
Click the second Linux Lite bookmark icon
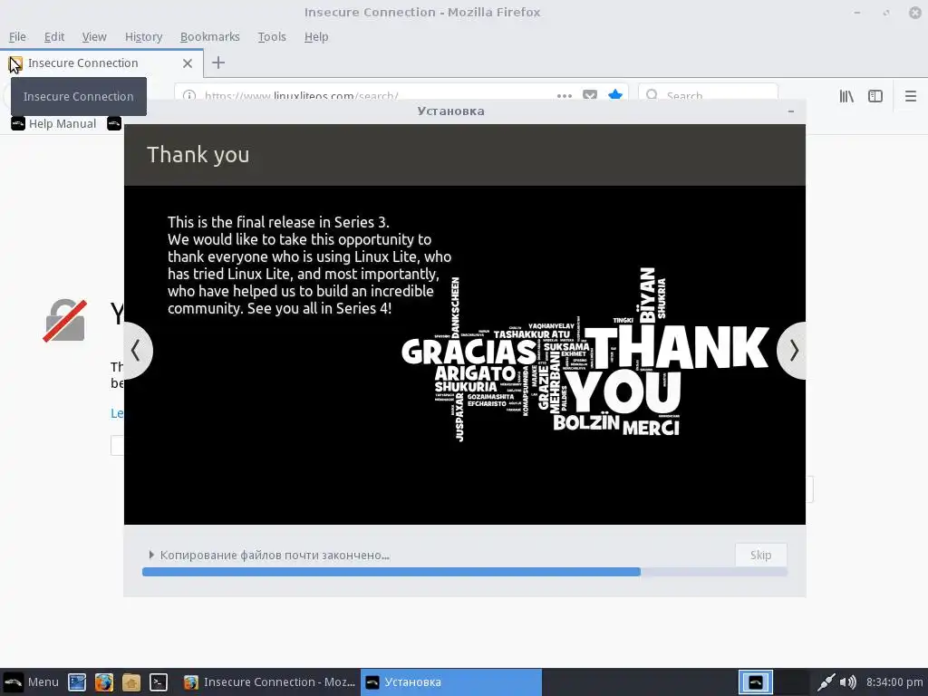click(x=114, y=123)
